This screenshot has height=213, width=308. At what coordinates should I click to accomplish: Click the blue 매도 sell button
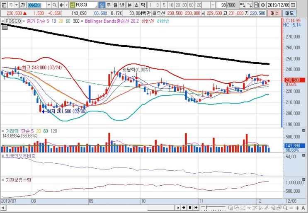[x=289, y=13]
